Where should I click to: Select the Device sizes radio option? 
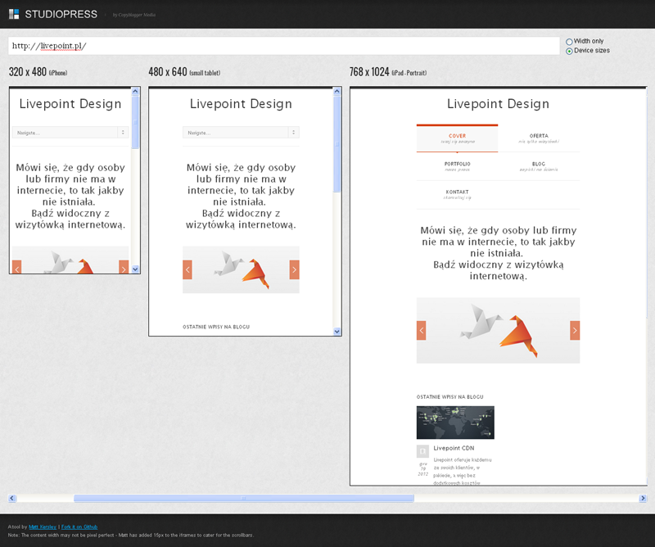click(569, 51)
